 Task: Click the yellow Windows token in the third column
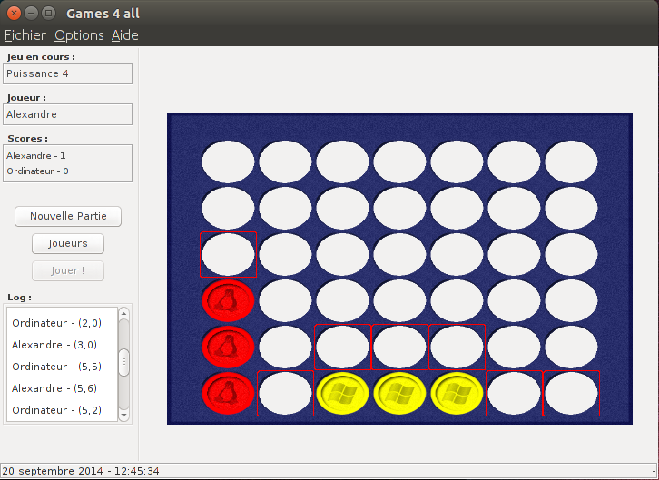(342, 394)
